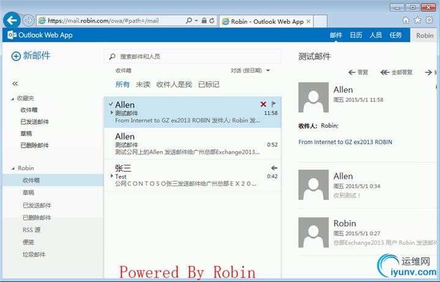This screenshot has height=282, width=440.
Task: Open 已删除邮件 under 收藏夹
Action: (x=35, y=145)
